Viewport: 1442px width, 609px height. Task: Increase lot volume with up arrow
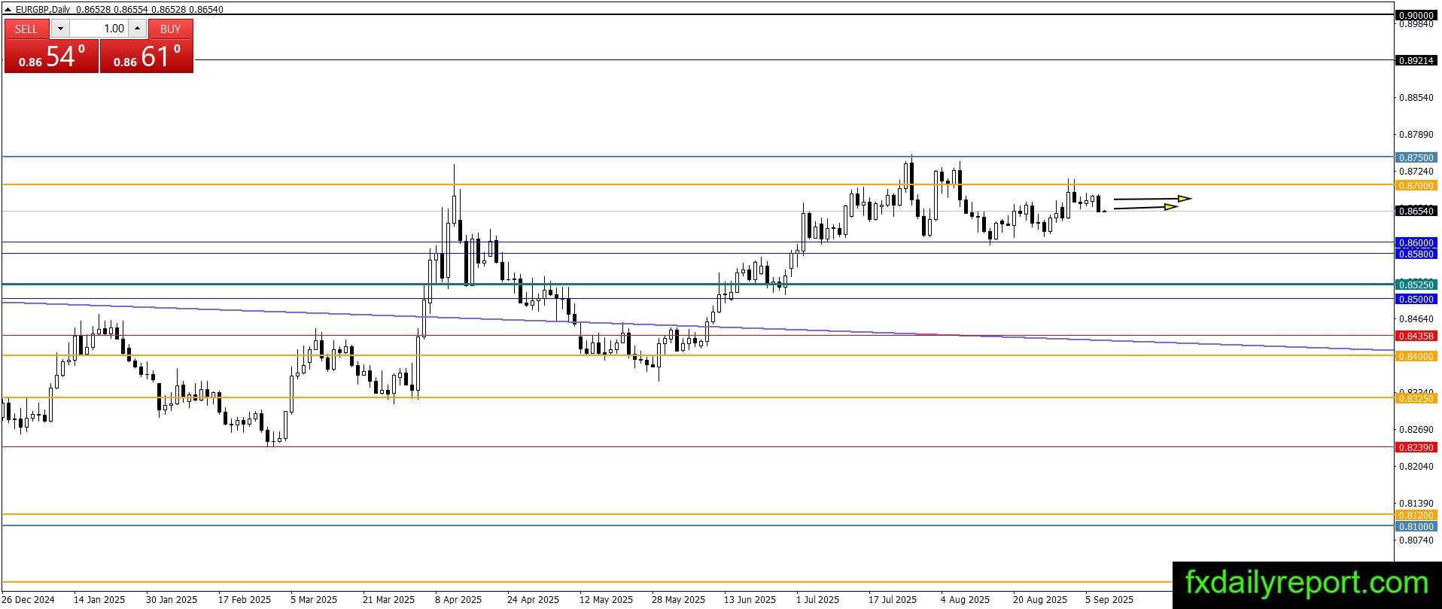point(138,29)
